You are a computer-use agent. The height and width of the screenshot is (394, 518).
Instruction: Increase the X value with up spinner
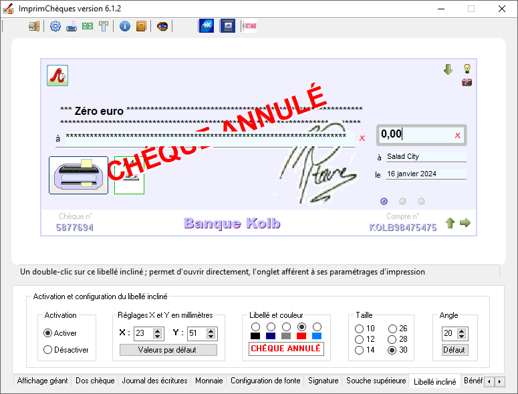pos(158,331)
